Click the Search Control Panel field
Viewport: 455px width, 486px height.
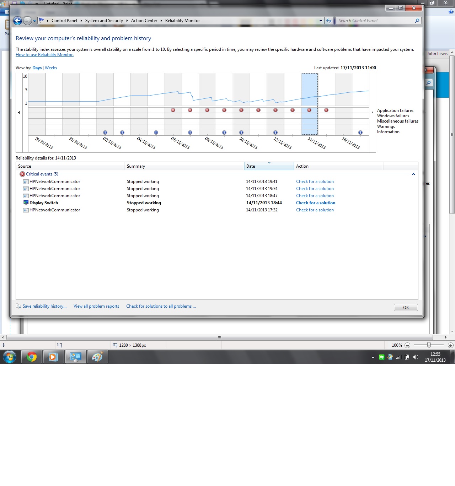(373, 21)
